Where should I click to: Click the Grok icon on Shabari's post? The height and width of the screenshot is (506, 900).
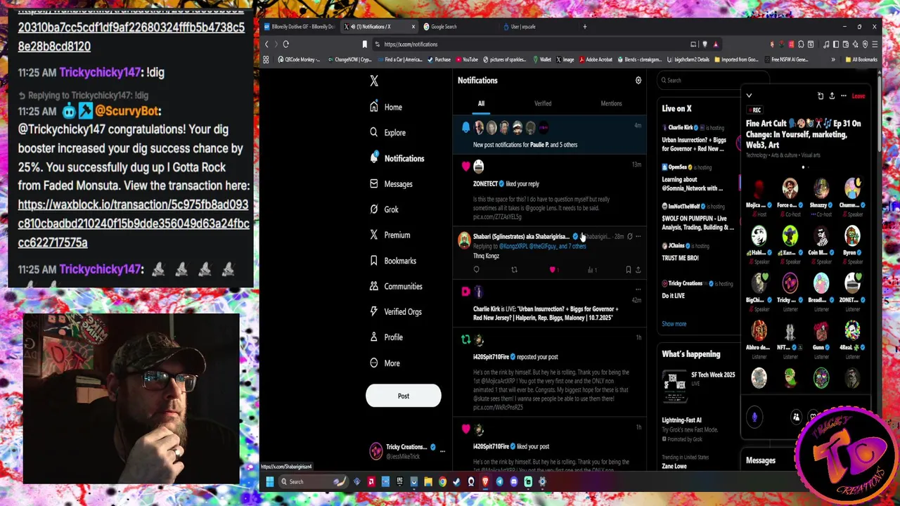pyautogui.click(x=629, y=236)
